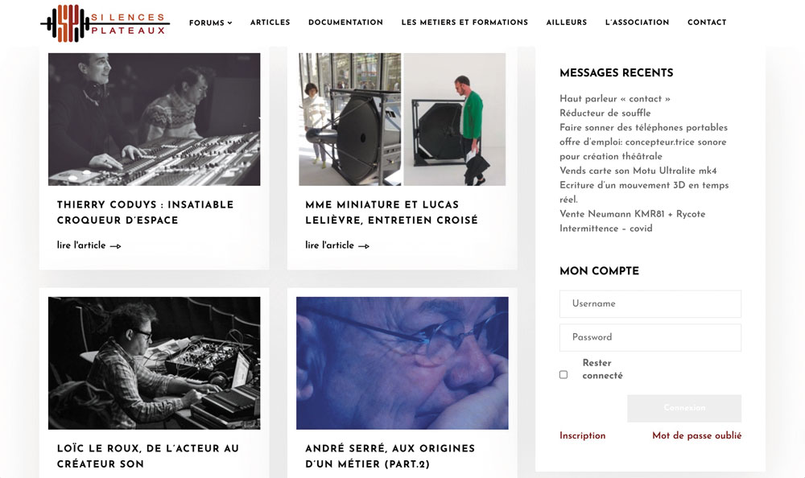Focus the Password input field
The width and height of the screenshot is (805, 478).
tap(650, 337)
